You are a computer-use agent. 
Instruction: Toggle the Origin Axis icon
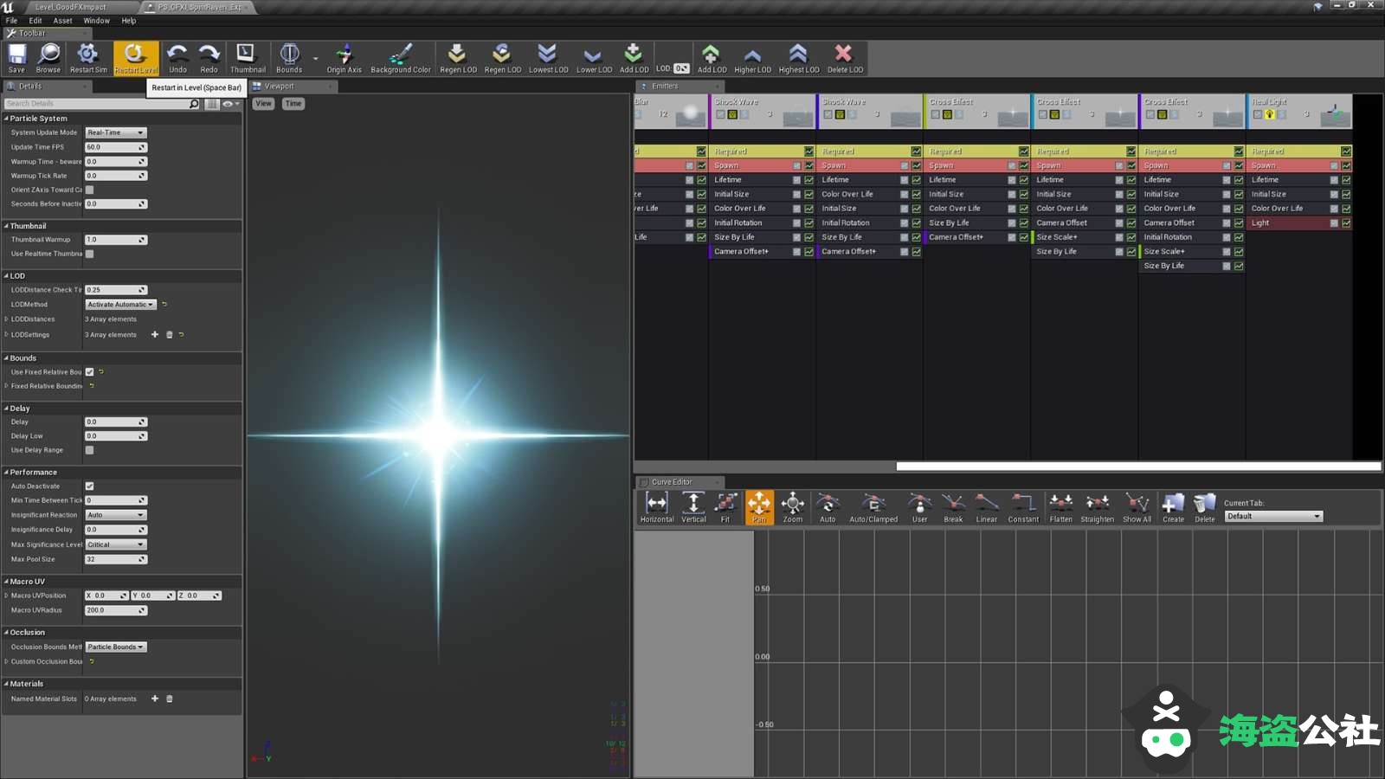pos(344,58)
